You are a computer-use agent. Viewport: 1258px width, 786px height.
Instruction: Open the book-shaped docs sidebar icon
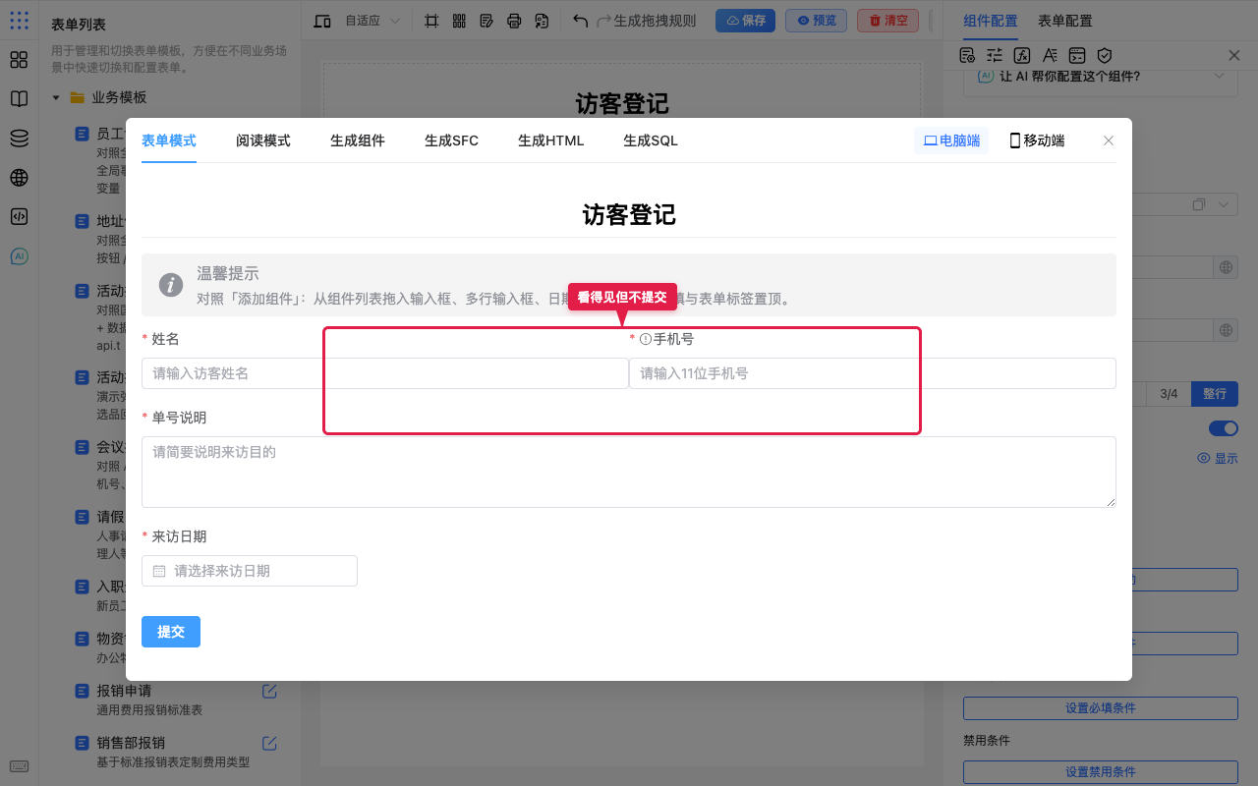click(x=19, y=99)
